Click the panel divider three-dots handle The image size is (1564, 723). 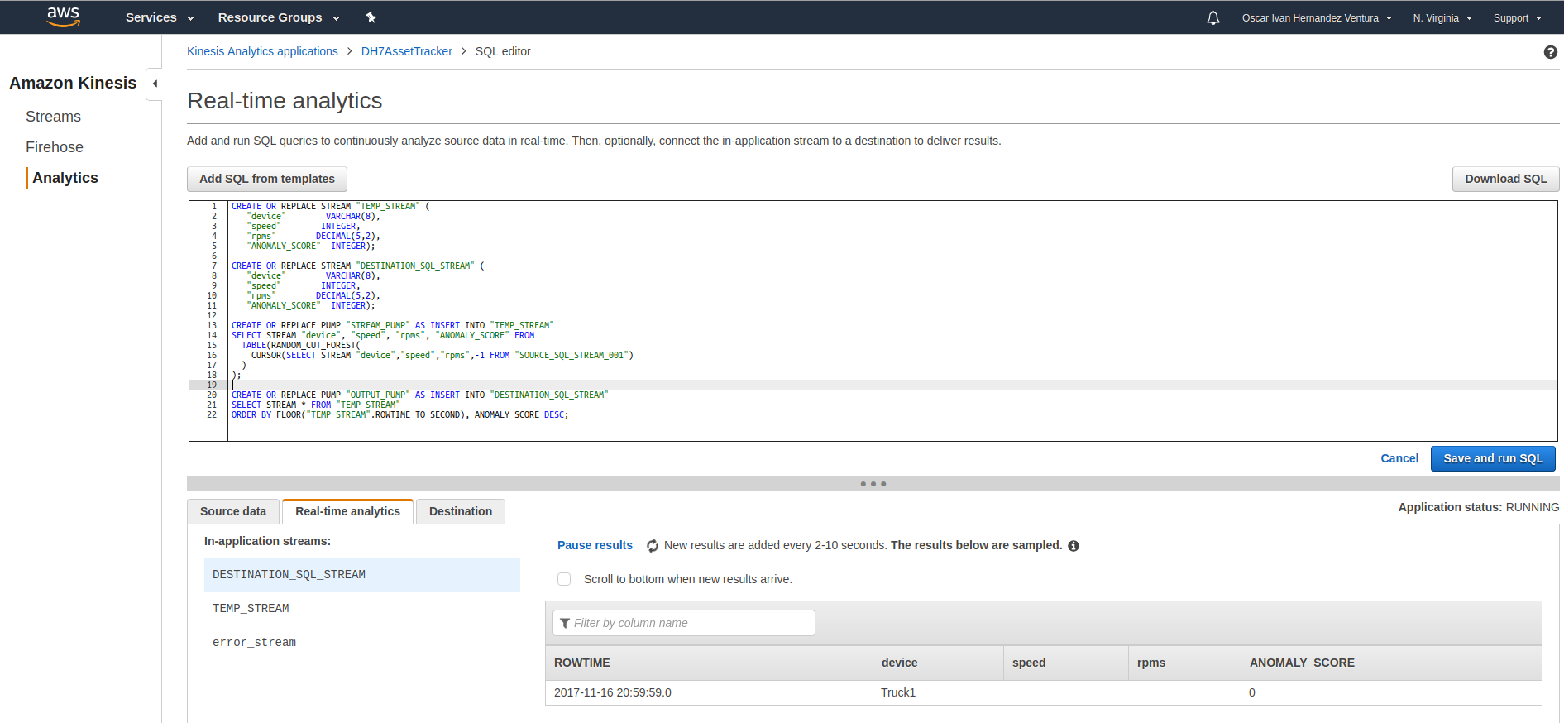[x=873, y=484]
